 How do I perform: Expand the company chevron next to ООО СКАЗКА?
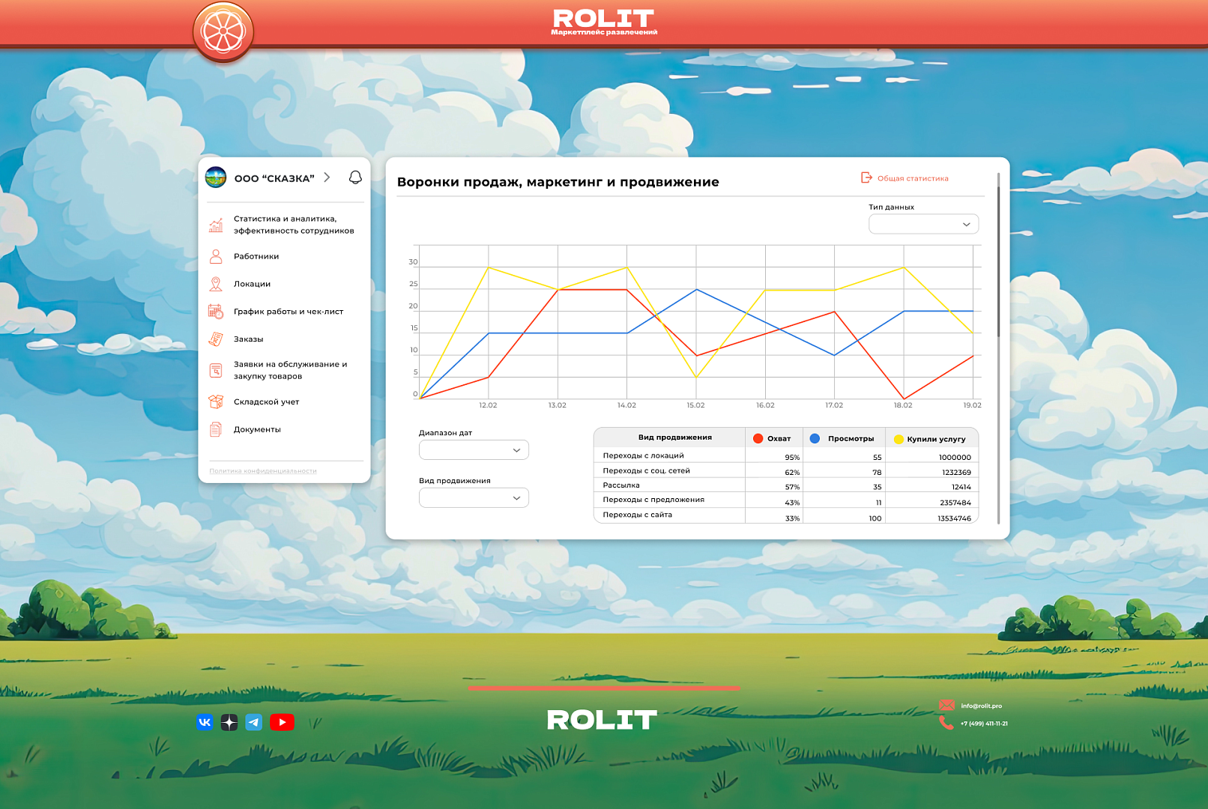[327, 178]
